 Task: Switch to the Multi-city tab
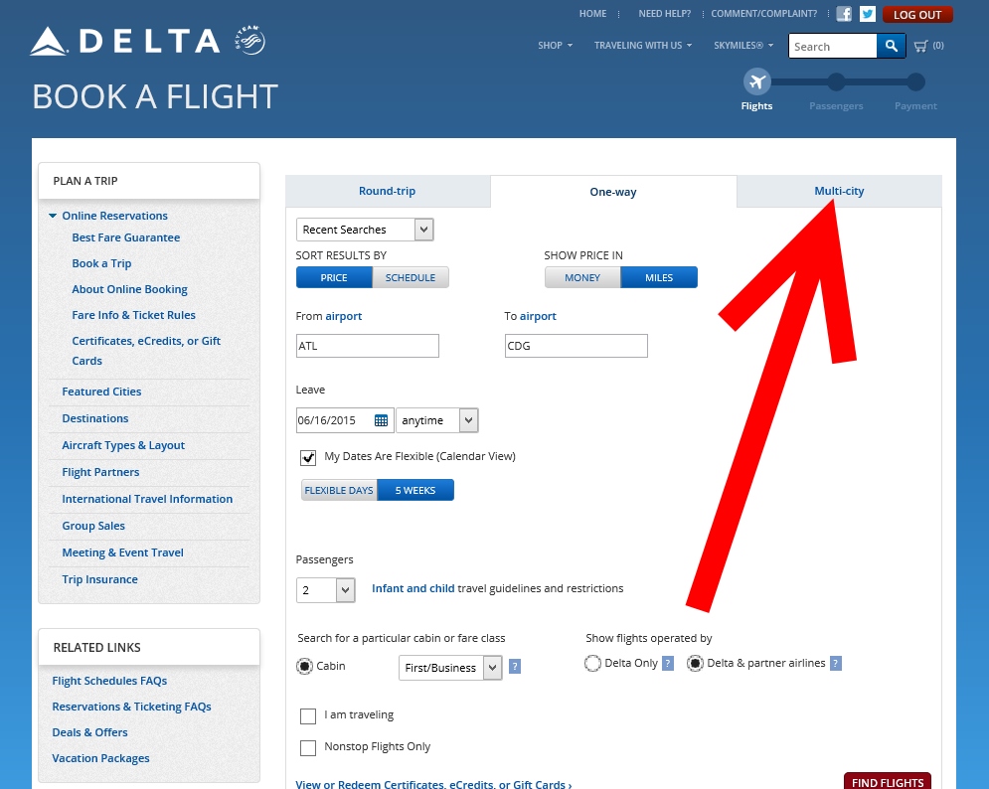(x=839, y=191)
